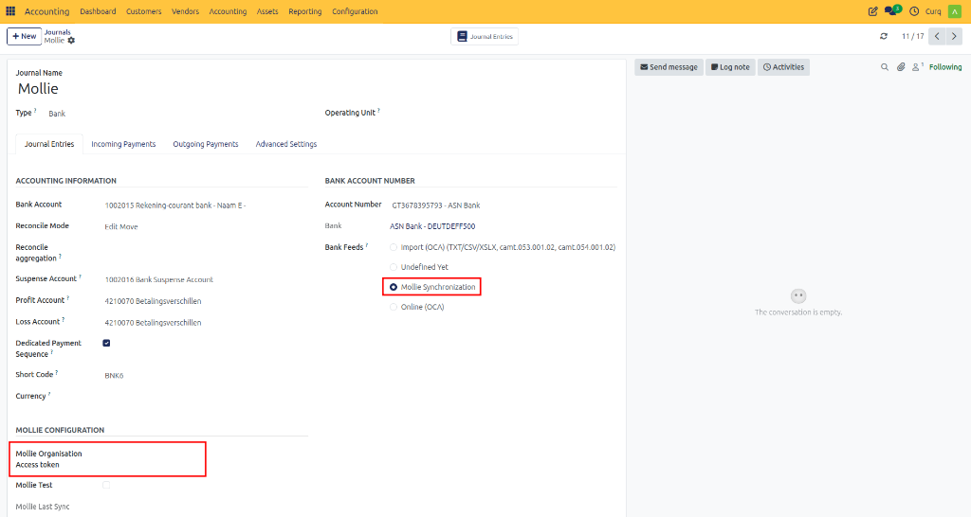Go to the next record arrow

coord(954,37)
